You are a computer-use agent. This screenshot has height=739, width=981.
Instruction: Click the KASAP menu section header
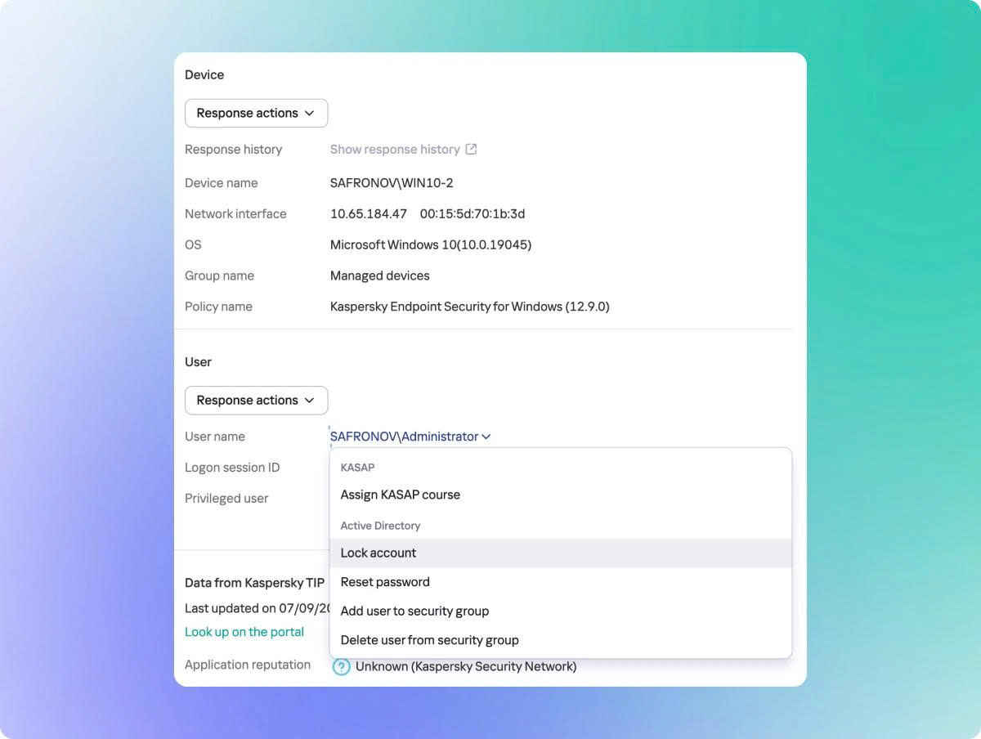357,468
